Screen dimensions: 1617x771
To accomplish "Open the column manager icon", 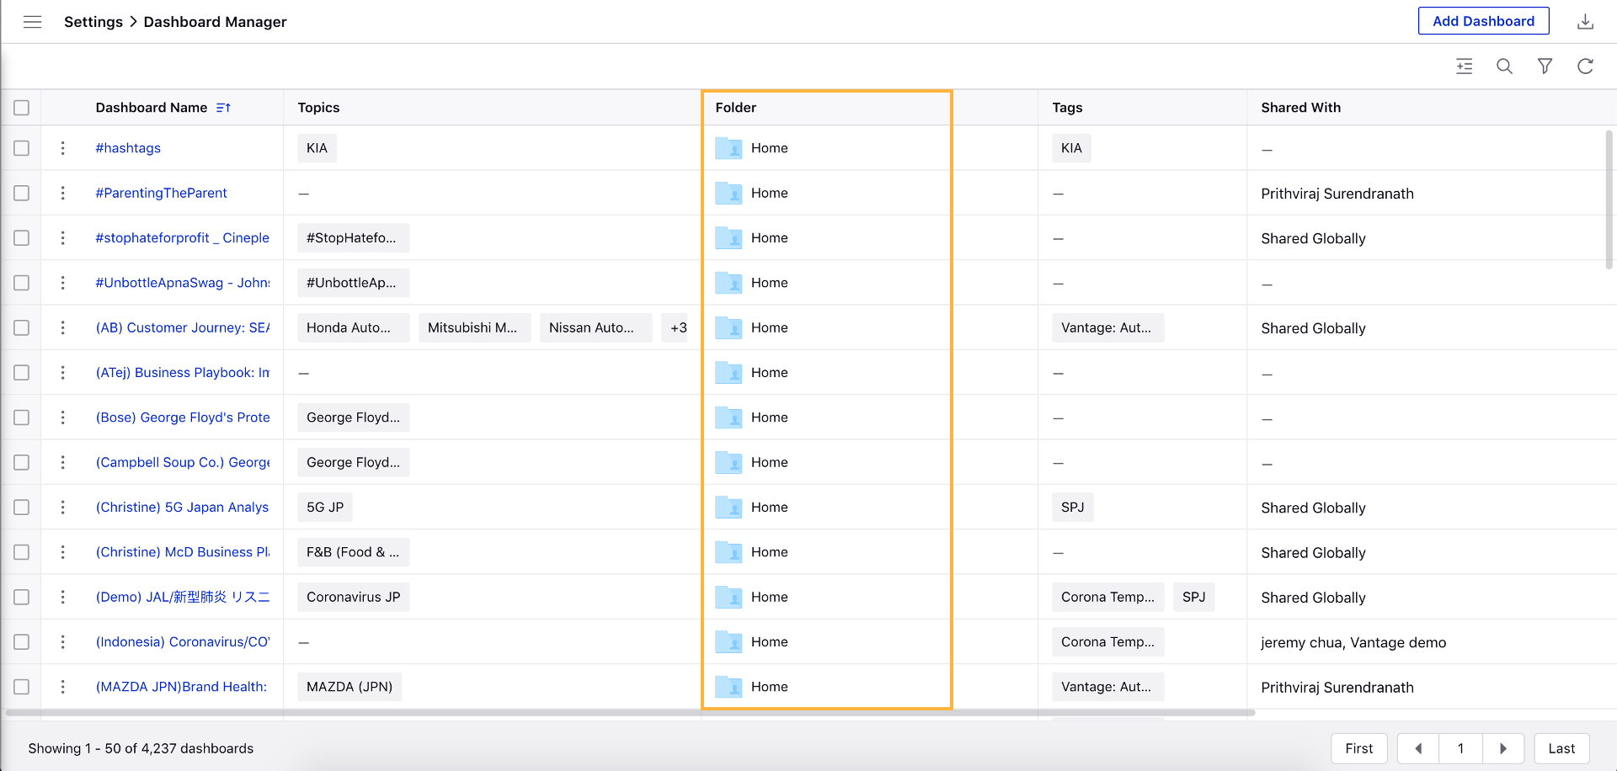I will (1465, 66).
